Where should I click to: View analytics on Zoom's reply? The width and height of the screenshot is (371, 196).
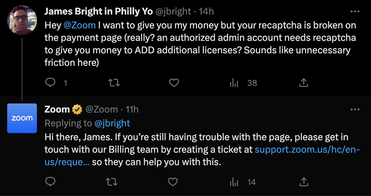(x=235, y=182)
